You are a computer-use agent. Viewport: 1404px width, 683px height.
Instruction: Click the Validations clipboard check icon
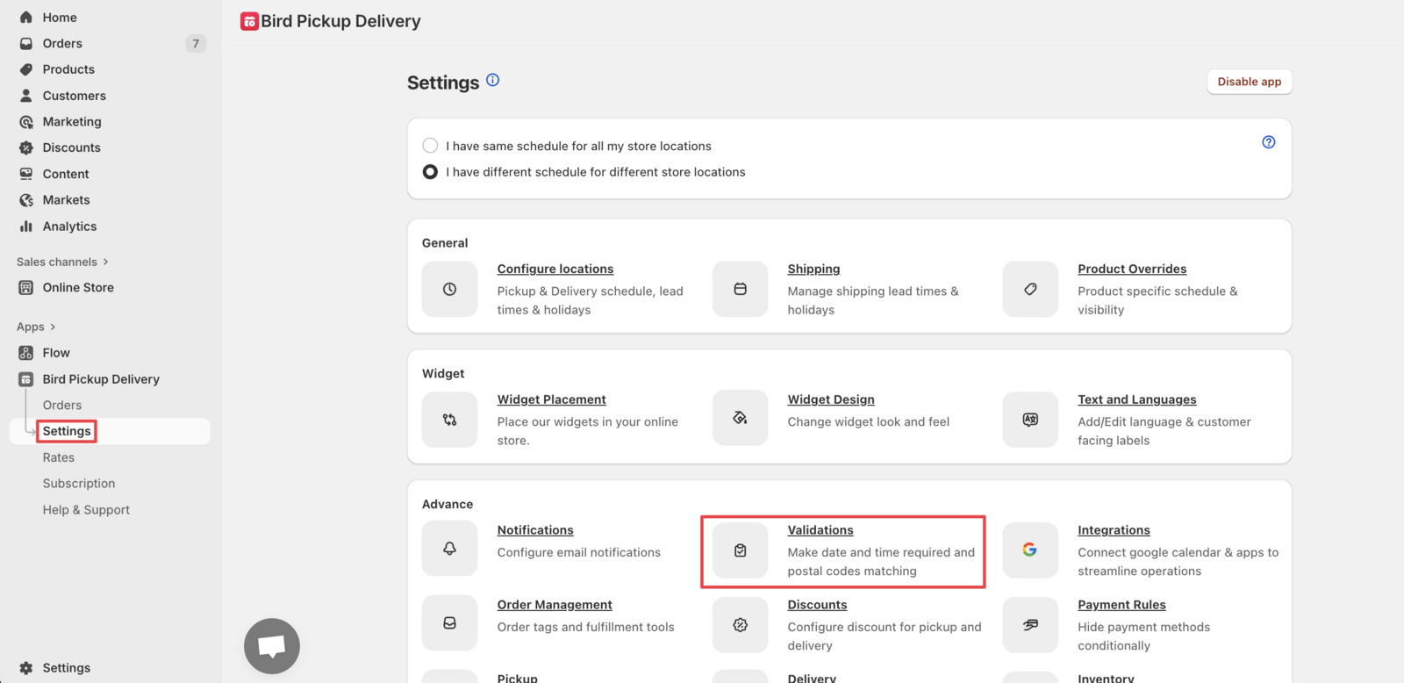coord(740,550)
